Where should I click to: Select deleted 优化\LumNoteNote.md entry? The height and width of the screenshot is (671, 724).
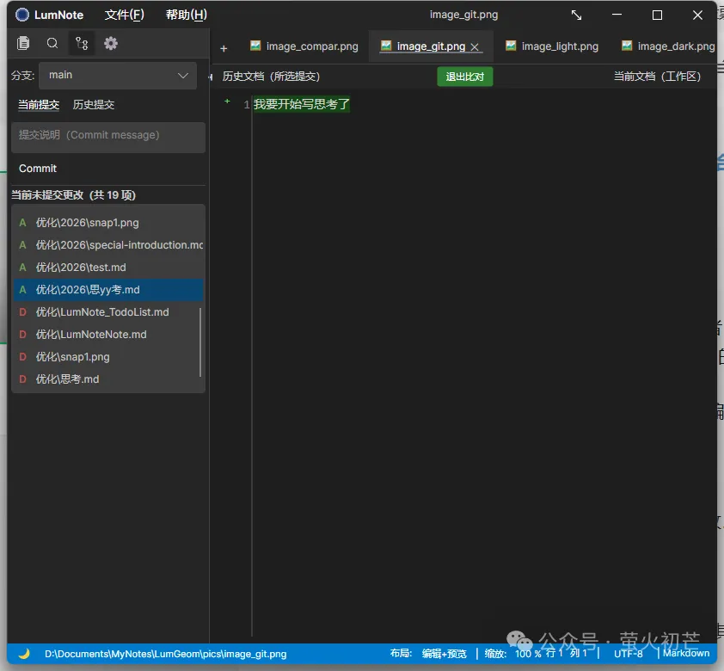pos(108,335)
